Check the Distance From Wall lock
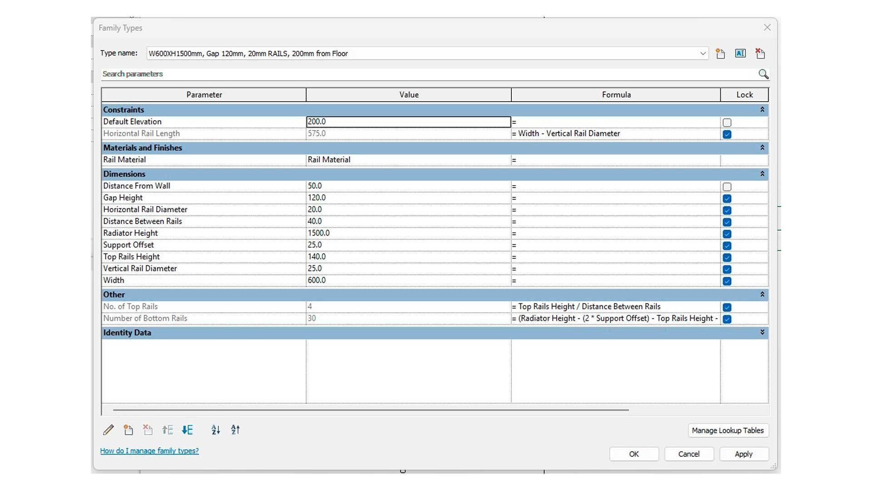The image size is (872, 490). tap(727, 187)
